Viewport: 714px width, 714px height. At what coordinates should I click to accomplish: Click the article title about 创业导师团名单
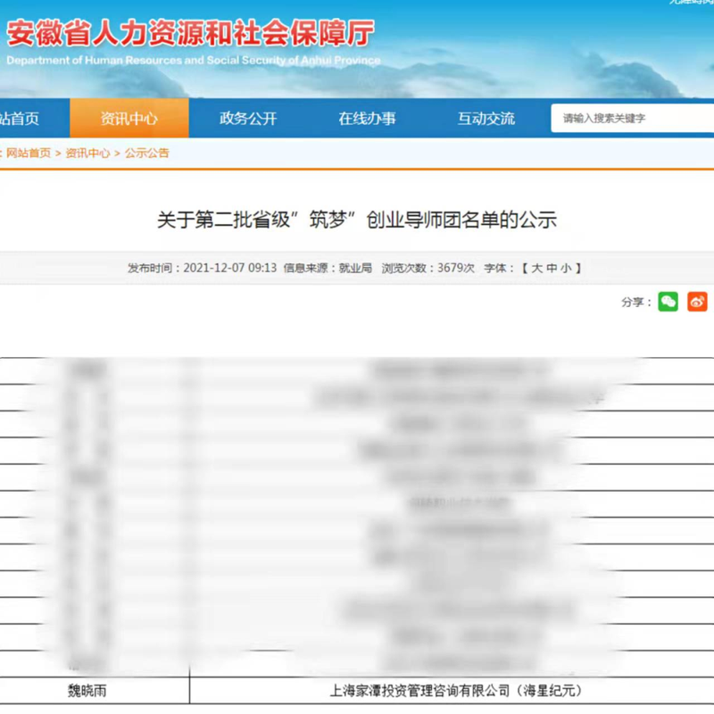357,220
